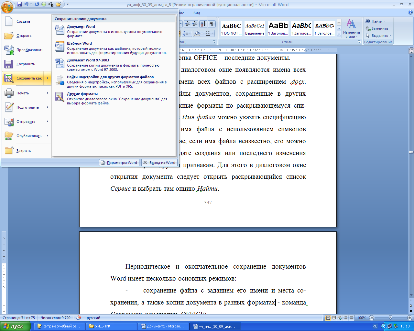414x331 pixels.
Task: Choose Открыть in the Office menu
Action: pyautogui.click(x=27, y=36)
